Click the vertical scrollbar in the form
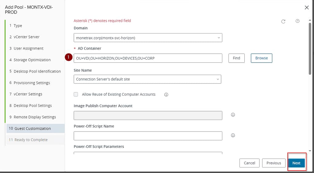 click(310, 49)
